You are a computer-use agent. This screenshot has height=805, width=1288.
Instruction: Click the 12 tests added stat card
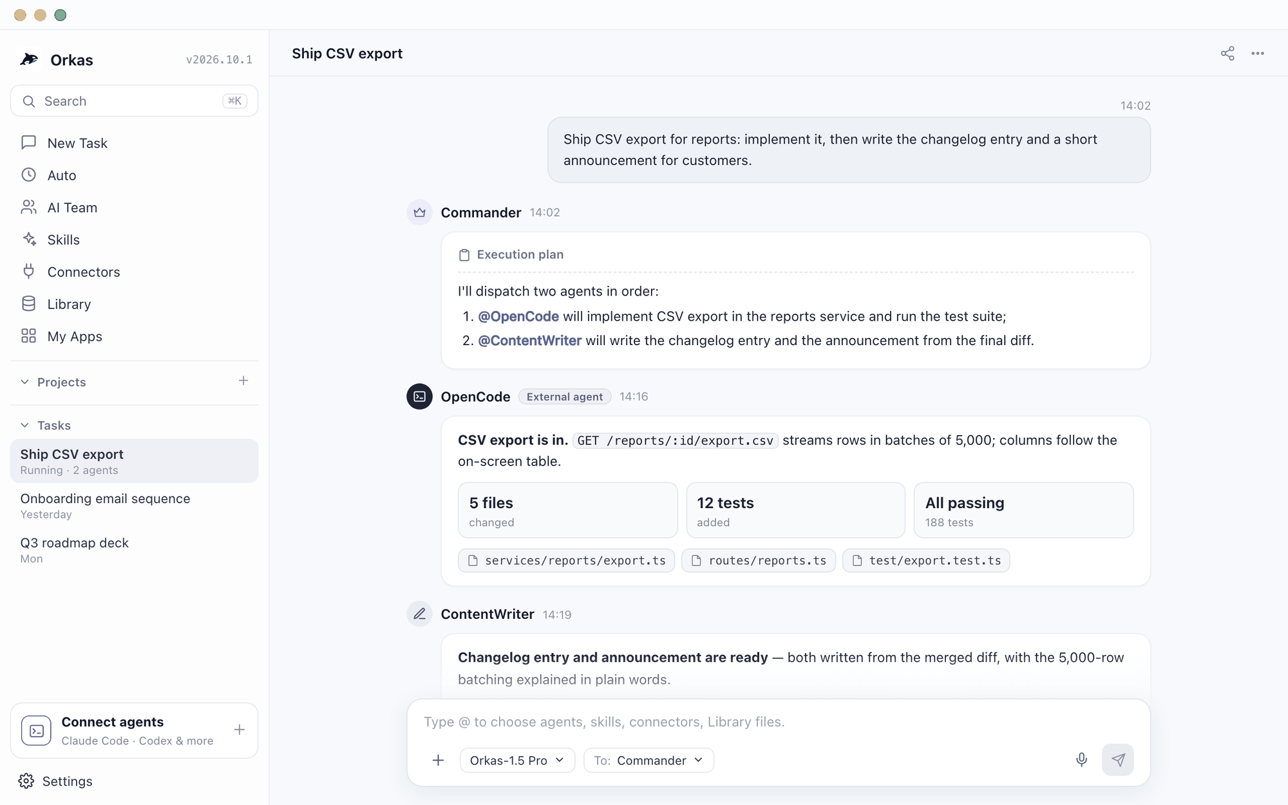[x=795, y=510]
